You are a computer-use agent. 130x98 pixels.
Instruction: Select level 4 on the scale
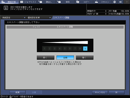60,48
